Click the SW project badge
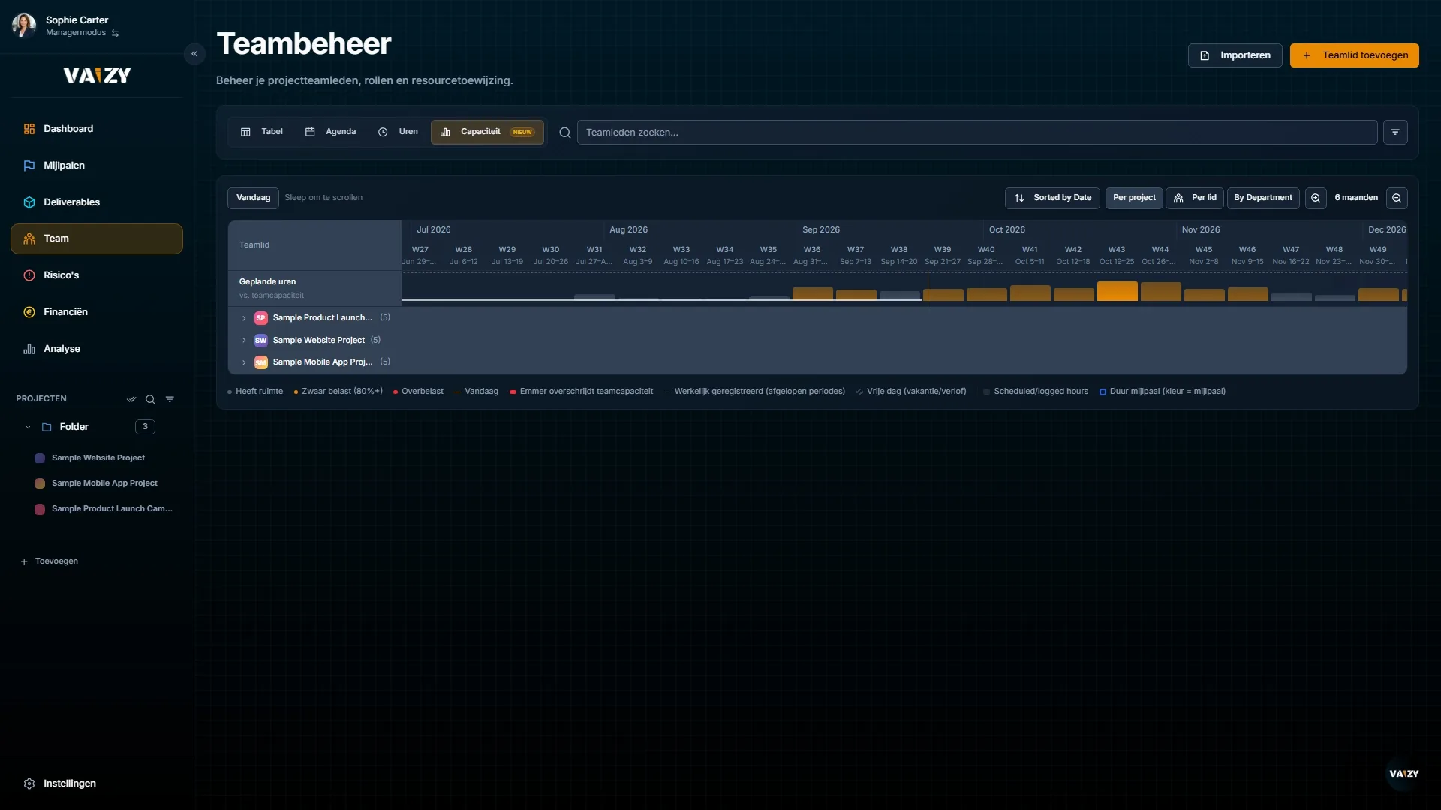 click(x=260, y=340)
